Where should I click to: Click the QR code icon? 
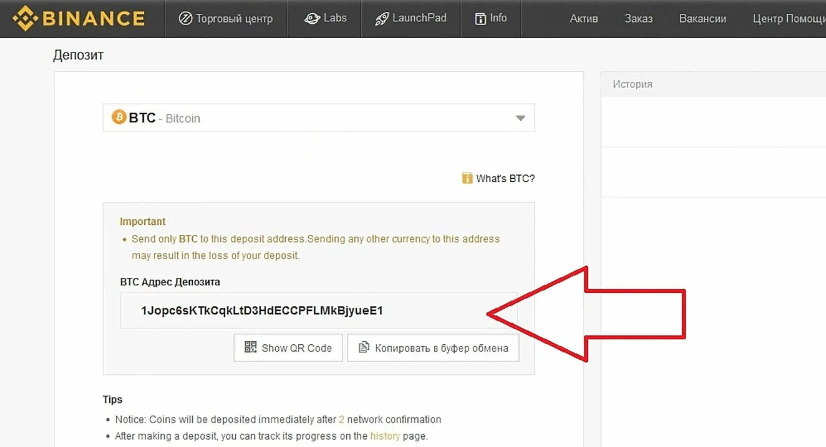[250, 347]
